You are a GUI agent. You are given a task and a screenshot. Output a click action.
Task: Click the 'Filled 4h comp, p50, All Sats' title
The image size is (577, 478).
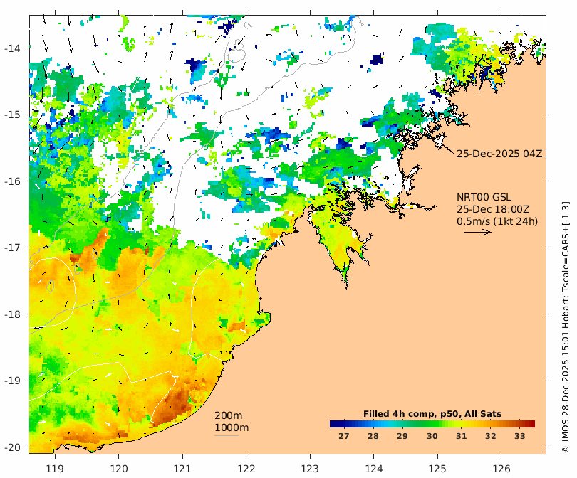point(432,414)
